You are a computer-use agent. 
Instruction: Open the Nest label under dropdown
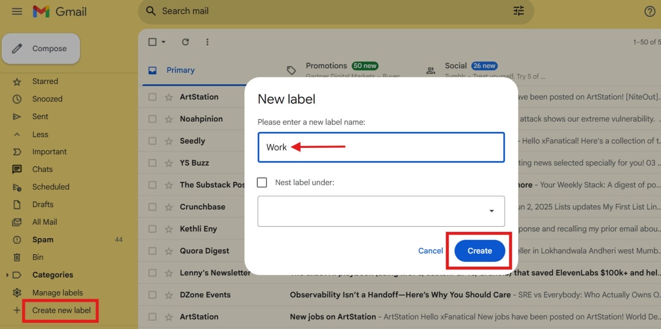click(491, 211)
